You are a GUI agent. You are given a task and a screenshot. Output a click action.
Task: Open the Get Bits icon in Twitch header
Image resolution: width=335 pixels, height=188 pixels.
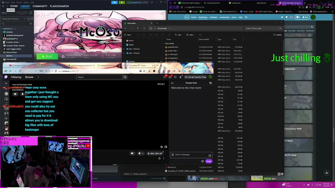(180, 77)
